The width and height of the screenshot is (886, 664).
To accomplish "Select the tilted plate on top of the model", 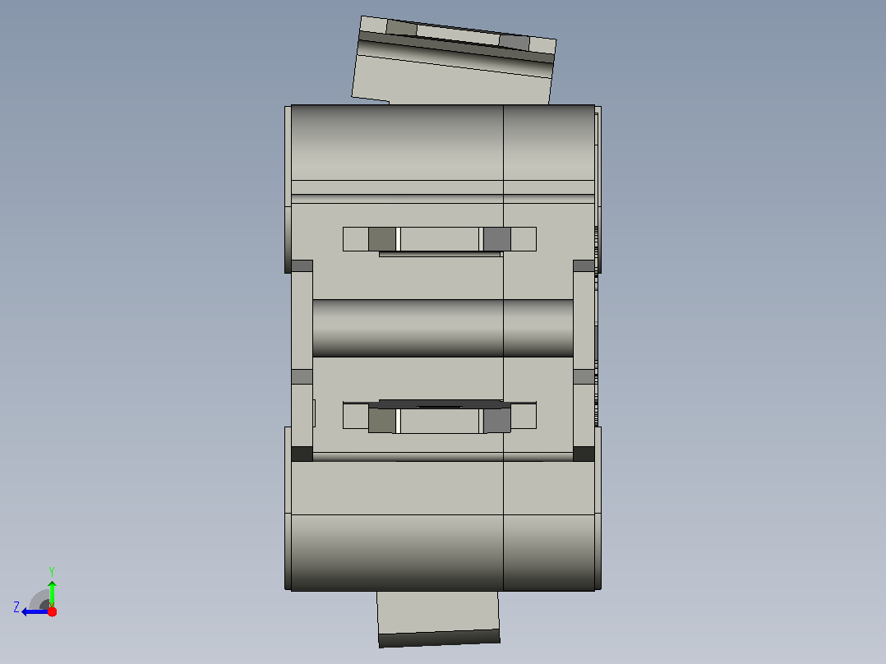I will (x=454, y=61).
